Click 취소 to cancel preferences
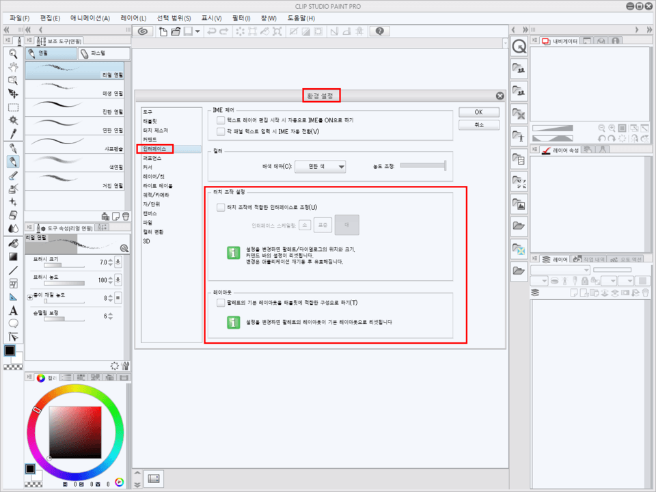 tap(478, 124)
